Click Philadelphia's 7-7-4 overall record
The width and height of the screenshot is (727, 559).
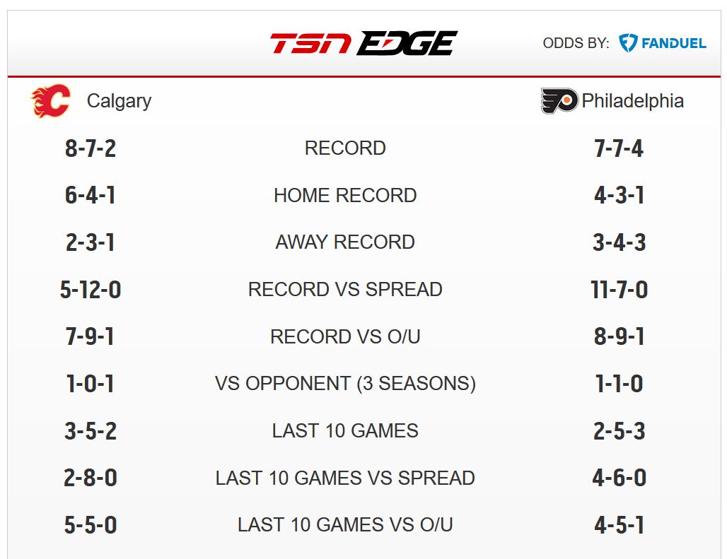click(619, 148)
